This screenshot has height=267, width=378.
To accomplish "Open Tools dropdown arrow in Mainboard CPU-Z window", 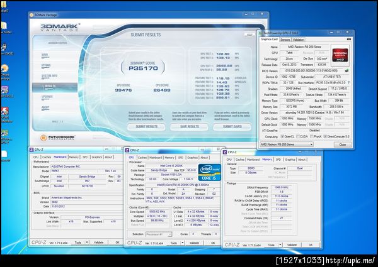I will tap(87, 242).
